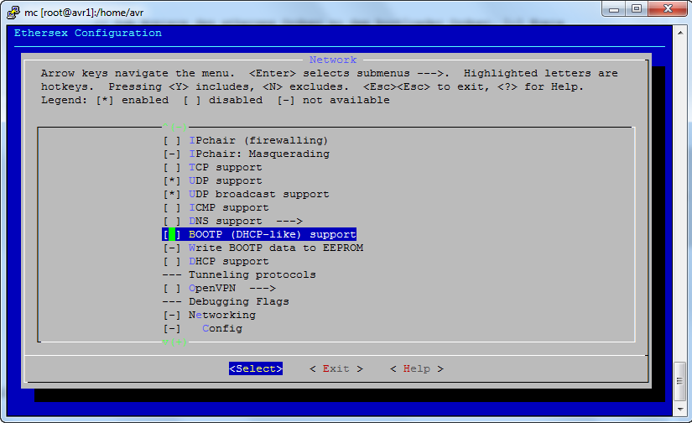
Task: Maximize the terminal window
Action: click(637, 9)
